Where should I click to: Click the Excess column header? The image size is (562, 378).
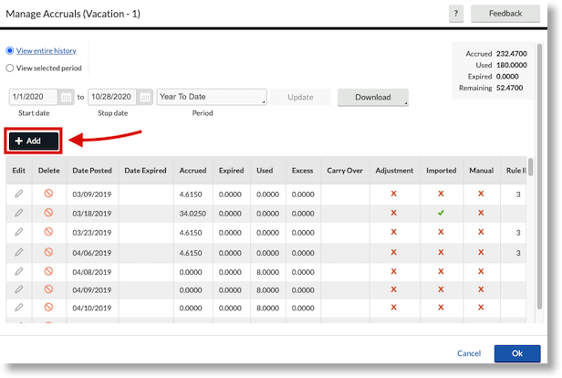pyautogui.click(x=302, y=171)
